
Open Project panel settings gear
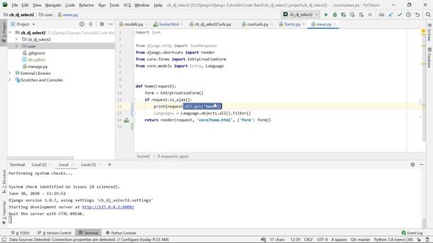102,24
